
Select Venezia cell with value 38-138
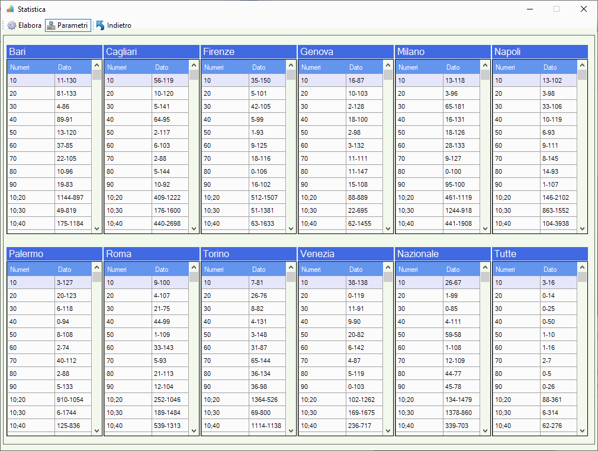pyautogui.click(x=365, y=283)
